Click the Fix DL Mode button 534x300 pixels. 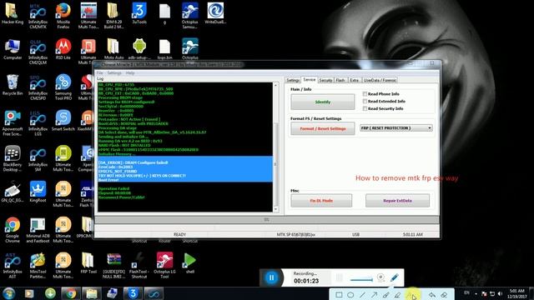pos(321,201)
